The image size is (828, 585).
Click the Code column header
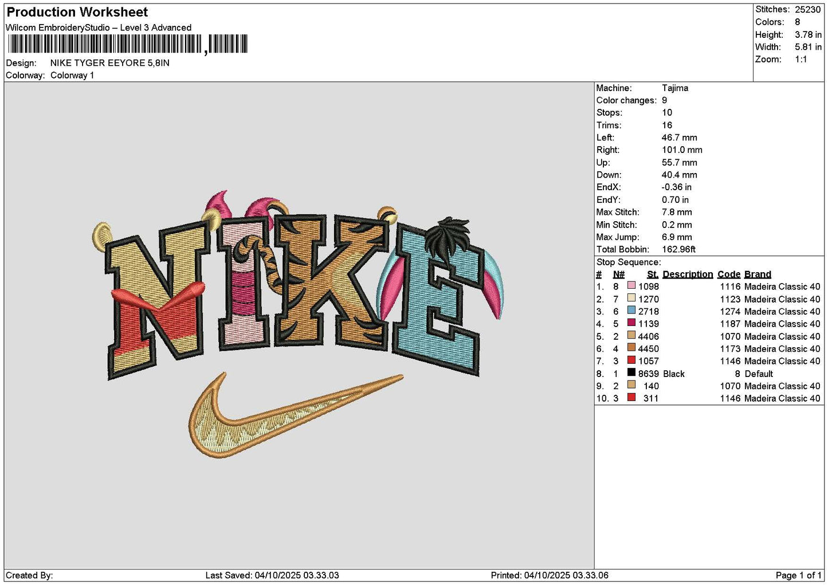coord(729,274)
